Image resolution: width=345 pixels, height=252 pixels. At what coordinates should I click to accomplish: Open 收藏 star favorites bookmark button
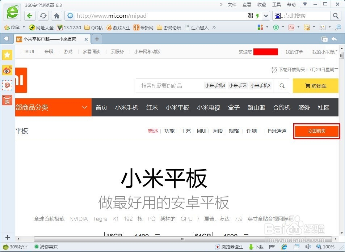(x=12, y=27)
